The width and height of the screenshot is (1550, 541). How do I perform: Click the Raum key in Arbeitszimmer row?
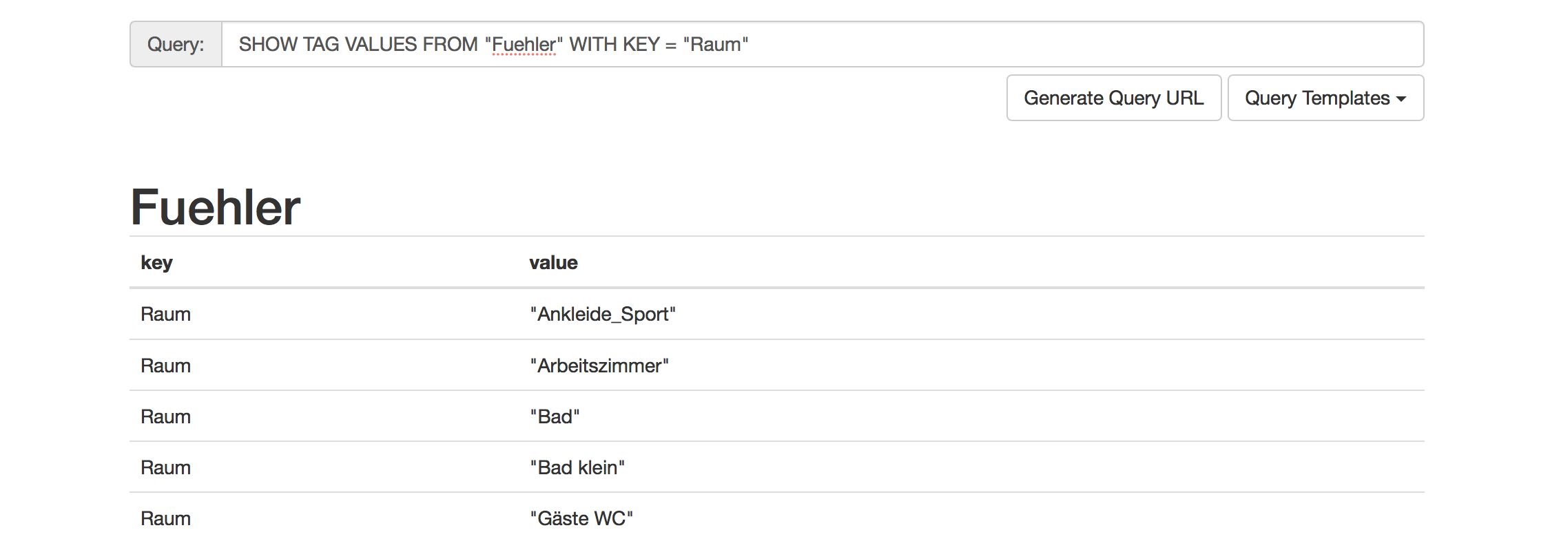coord(165,365)
